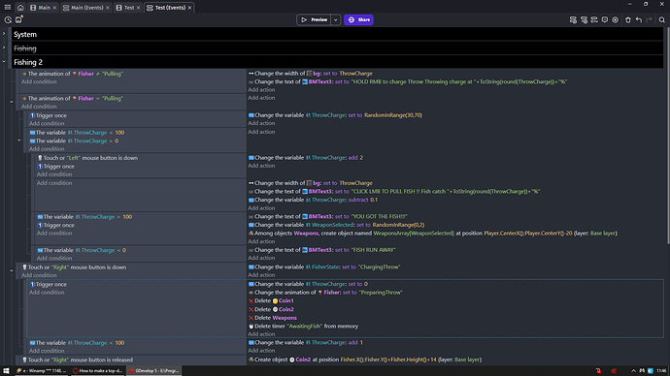The image size is (670, 376).
Task: Select the Delete Weapons action
Action: [273, 318]
